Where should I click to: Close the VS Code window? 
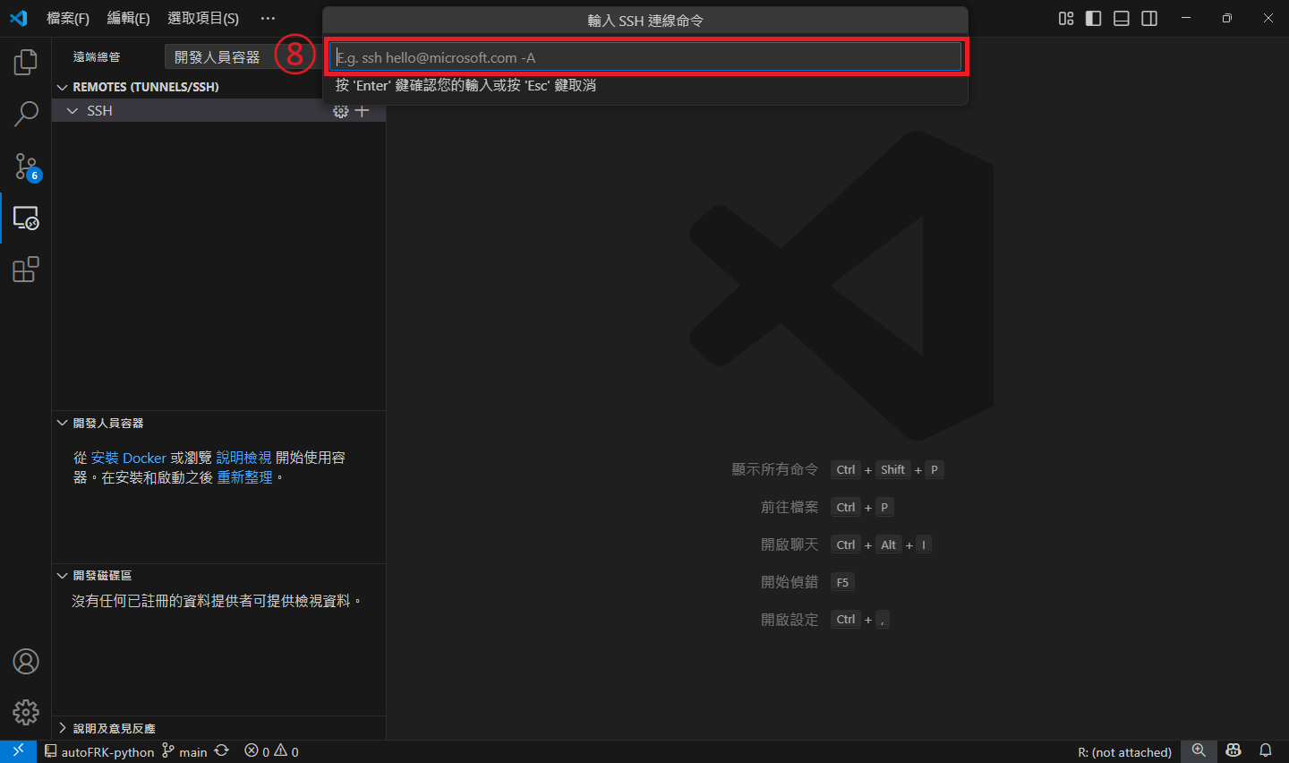[x=1268, y=18]
